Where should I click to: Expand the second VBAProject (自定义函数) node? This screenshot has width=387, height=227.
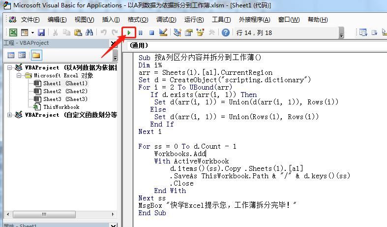9,115
